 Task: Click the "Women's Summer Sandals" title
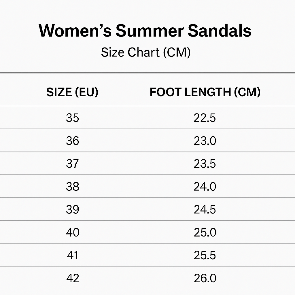145,31
